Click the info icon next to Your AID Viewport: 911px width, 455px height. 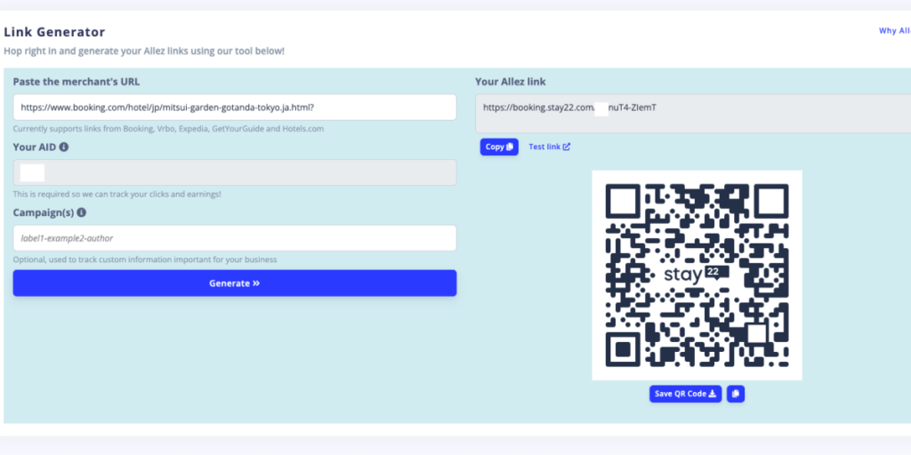64,147
